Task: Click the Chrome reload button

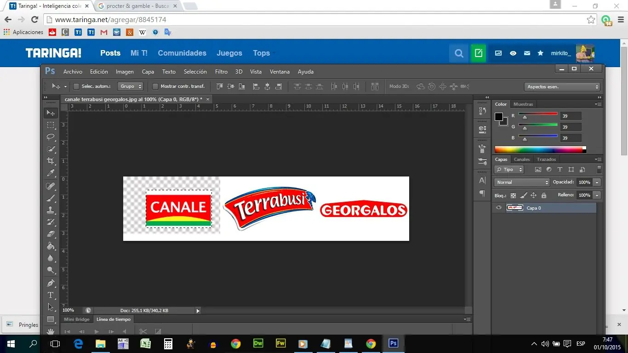Action: click(x=34, y=20)
